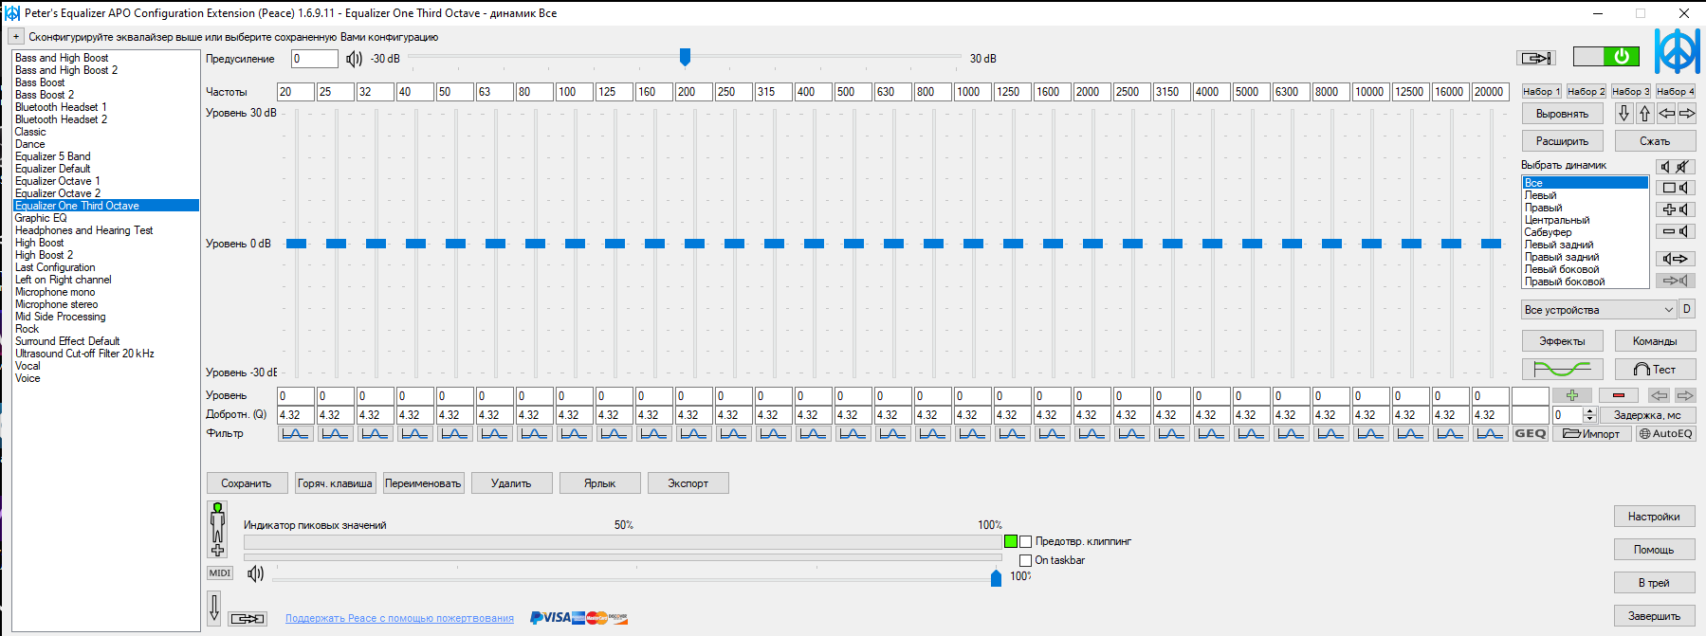Screen dimensions: 1706x636
Task: Select the Набор 2 tab
Action: 1586,92
